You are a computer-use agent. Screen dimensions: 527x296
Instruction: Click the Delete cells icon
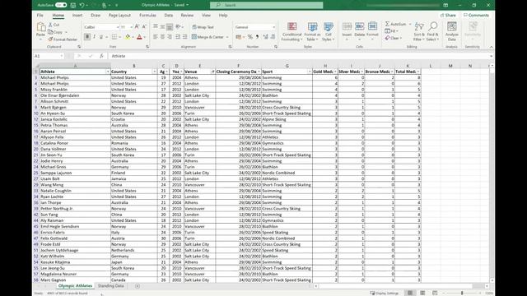pyautogui.click(x=359, y=26)
